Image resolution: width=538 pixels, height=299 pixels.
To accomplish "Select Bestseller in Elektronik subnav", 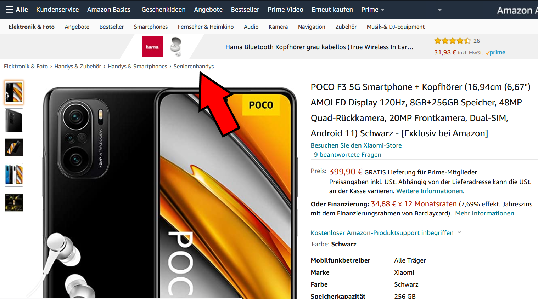I will (111, 27).
